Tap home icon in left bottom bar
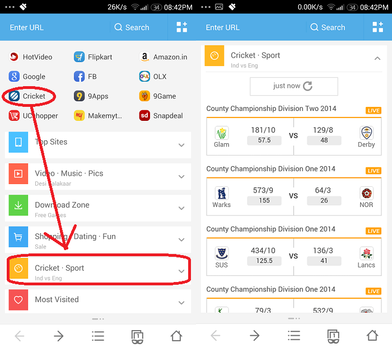Viewport: 392px width, 348px height. click(x=176, y=336)
